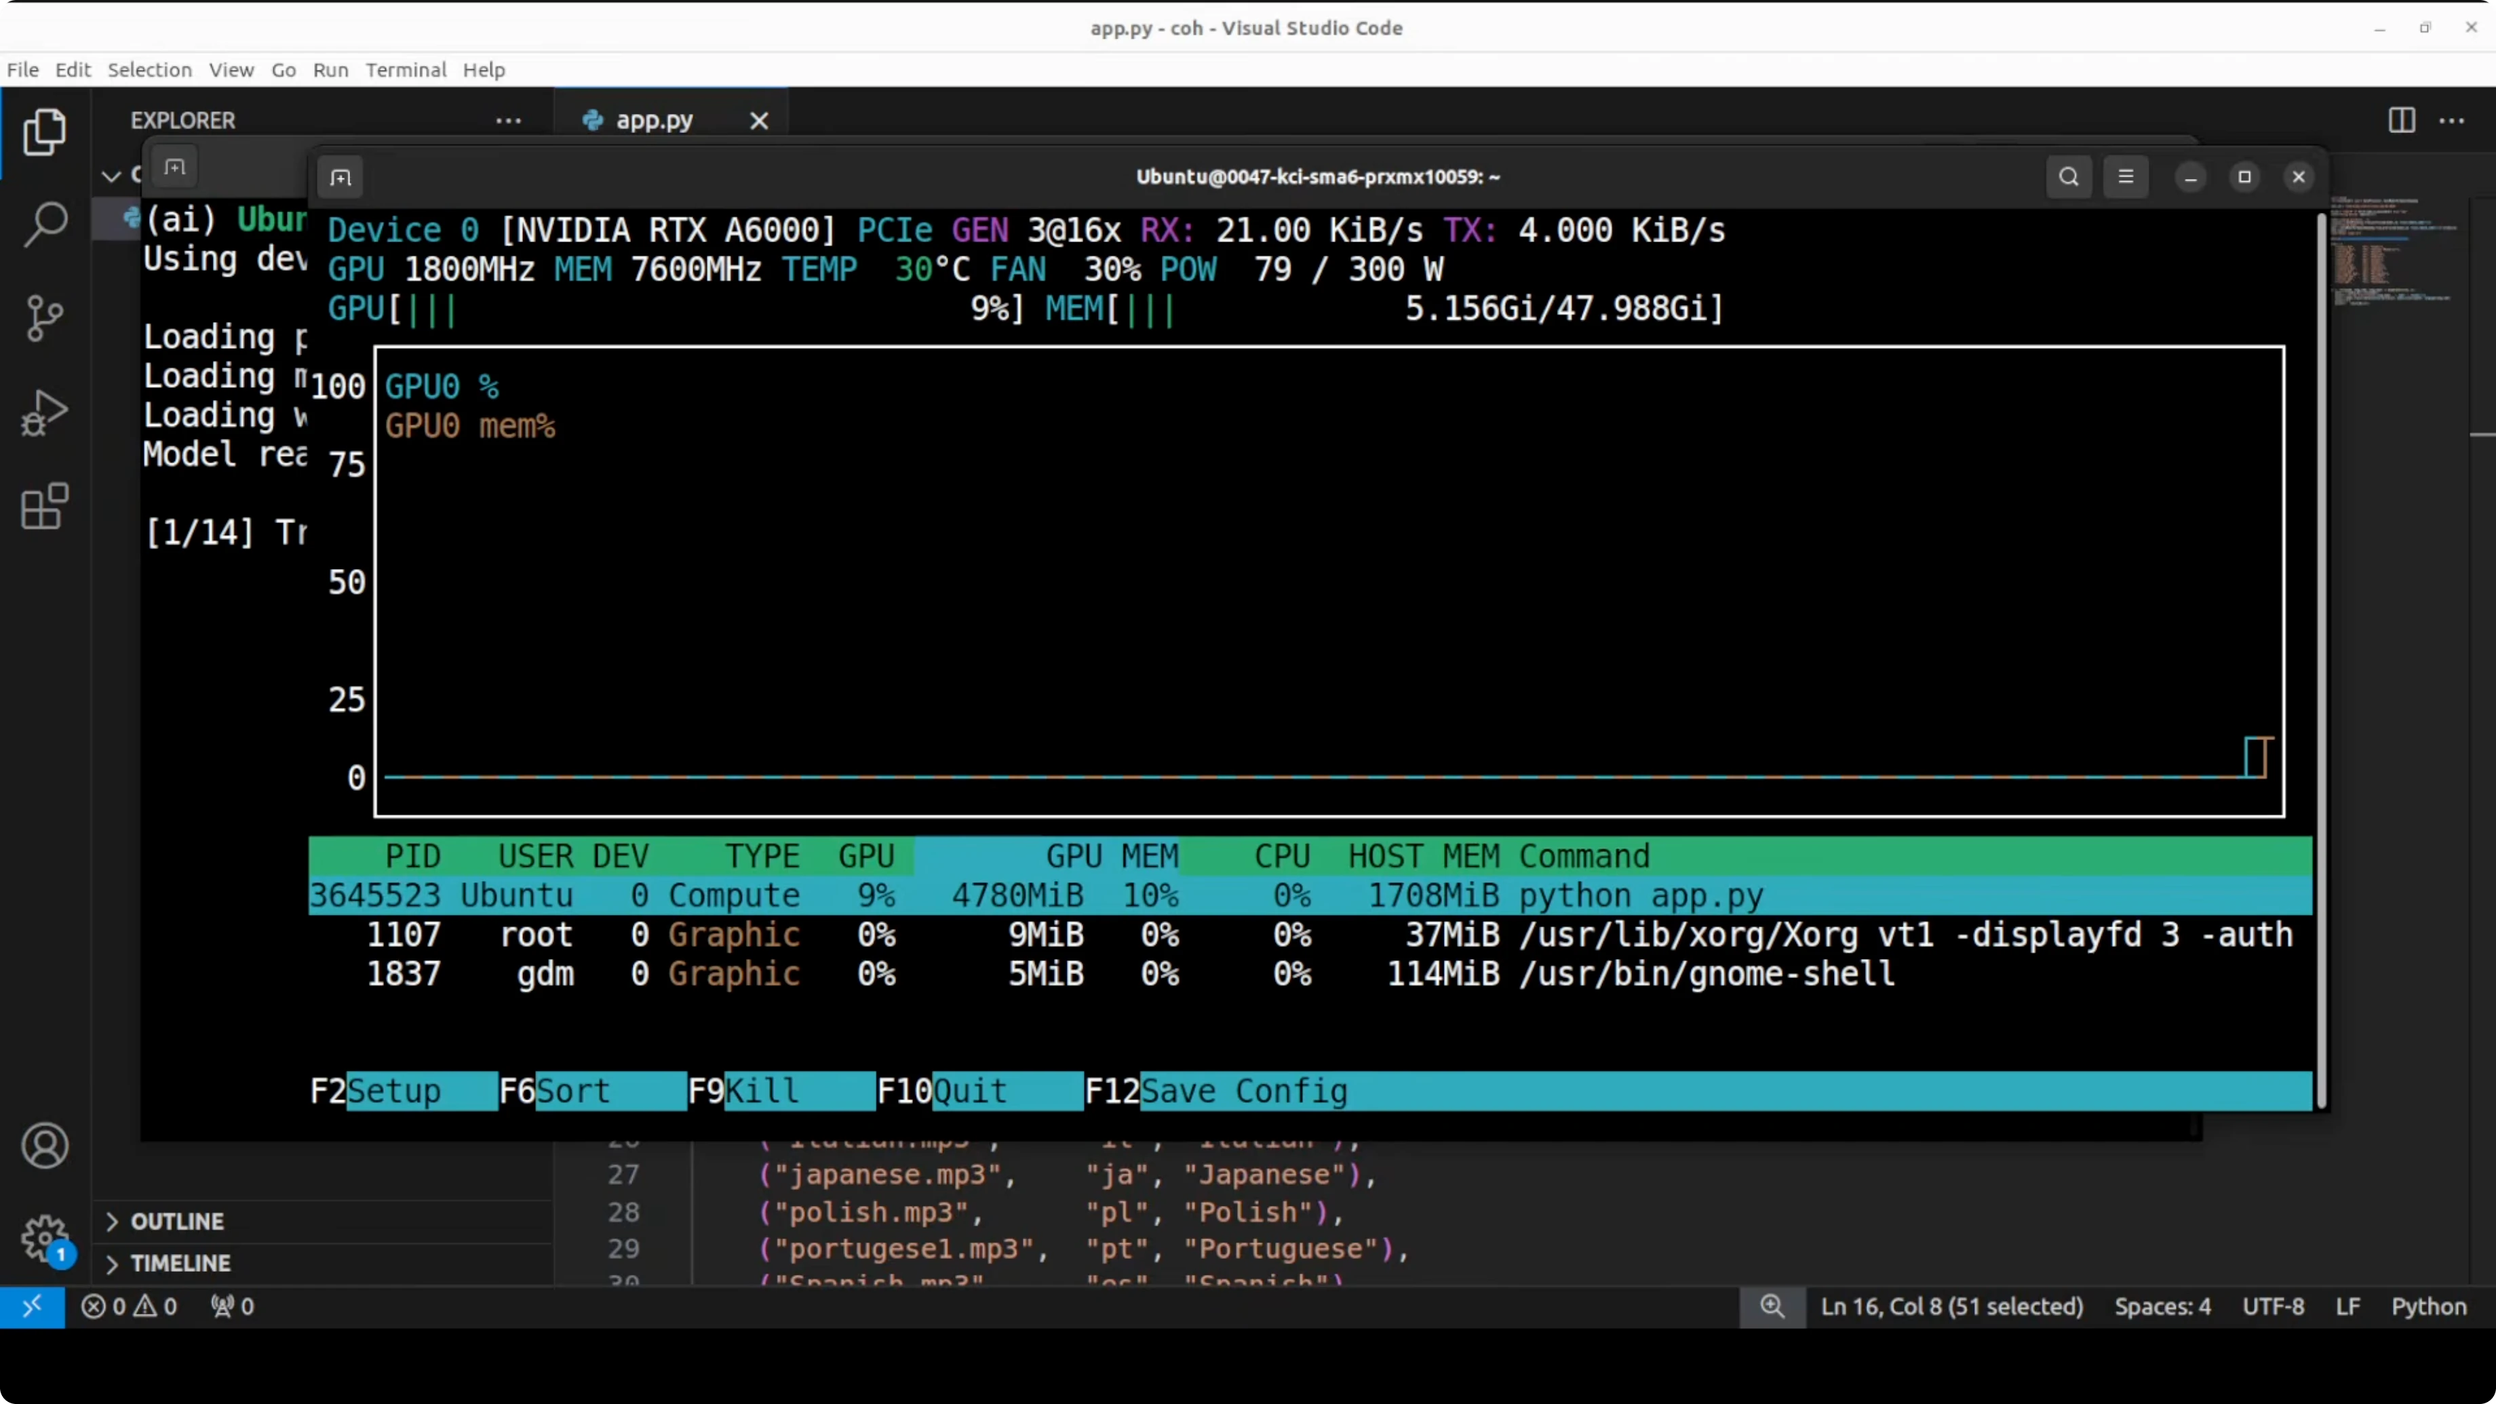Open the Extensions view
This screenshot has height=1404, width=2496.
coord(45,506)
